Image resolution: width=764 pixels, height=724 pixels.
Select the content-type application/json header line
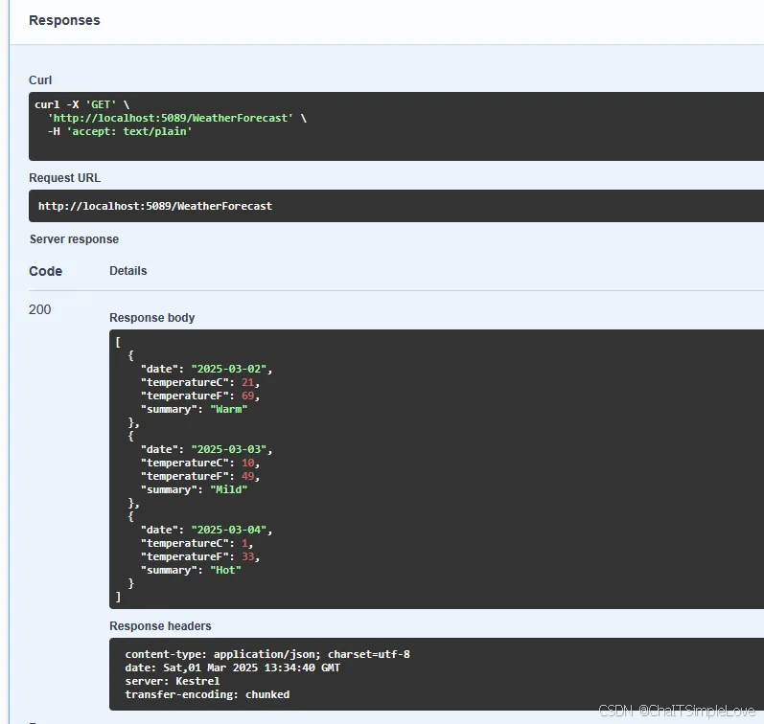click(x=267, y=654)
